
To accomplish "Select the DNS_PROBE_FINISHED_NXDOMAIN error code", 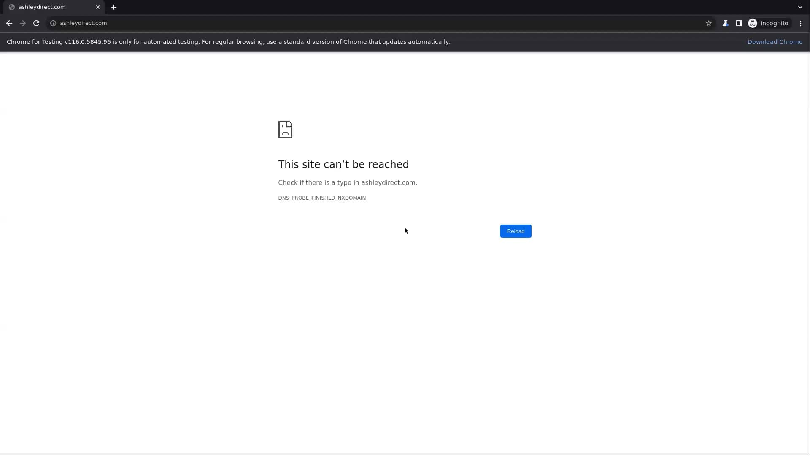I will [322, 198].
